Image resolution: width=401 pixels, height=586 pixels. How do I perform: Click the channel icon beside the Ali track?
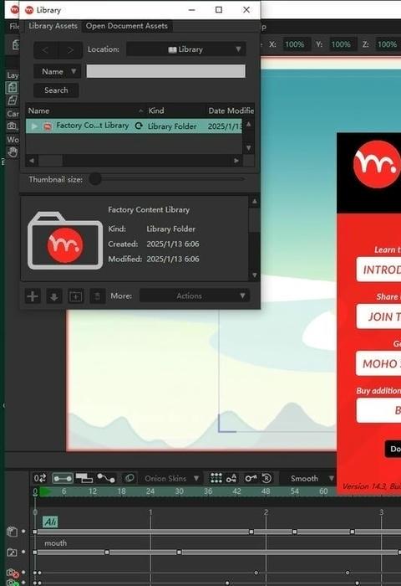coord(12,531)
